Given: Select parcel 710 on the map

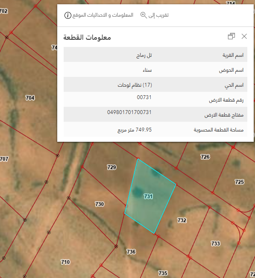Looking at the screenshot, I should [x=65, y=262].
